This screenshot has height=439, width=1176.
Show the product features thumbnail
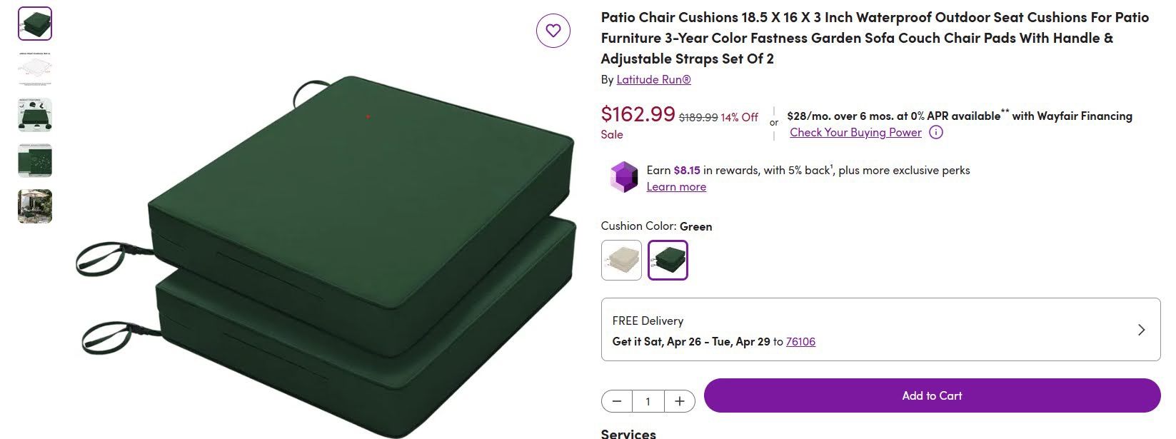(x=35, y=115)
